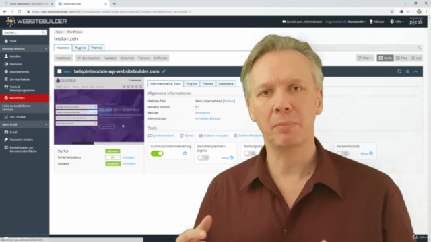Click the Installieren button
This screenshot has height=242, width=431.
click(x=63, y=58)
